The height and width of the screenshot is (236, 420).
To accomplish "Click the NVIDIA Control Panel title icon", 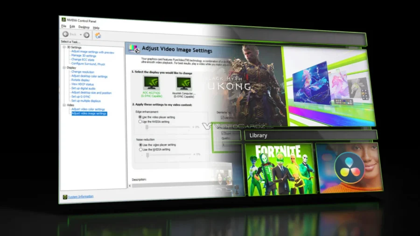I will pyautogui.click(x=64, y=20).
